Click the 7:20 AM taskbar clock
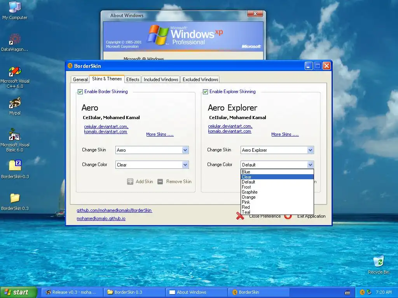Screen dimensions: 398x298 [384, 292]
